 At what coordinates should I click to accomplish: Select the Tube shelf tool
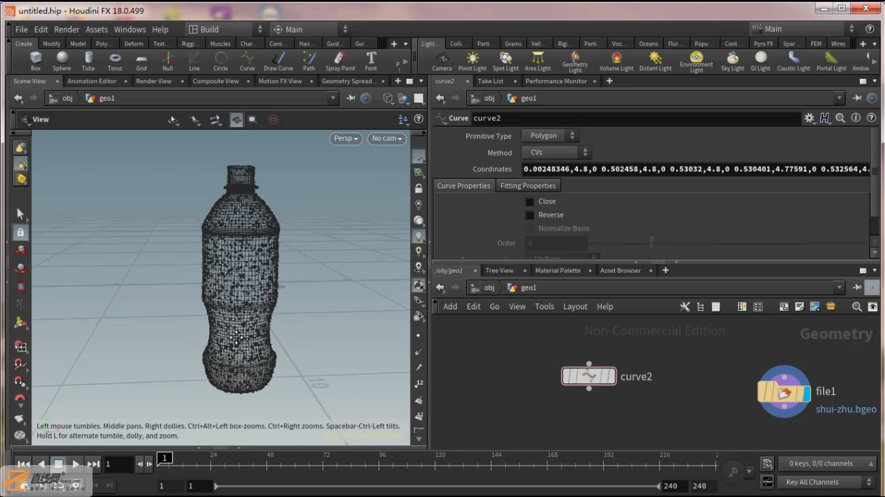coord(88,61)
